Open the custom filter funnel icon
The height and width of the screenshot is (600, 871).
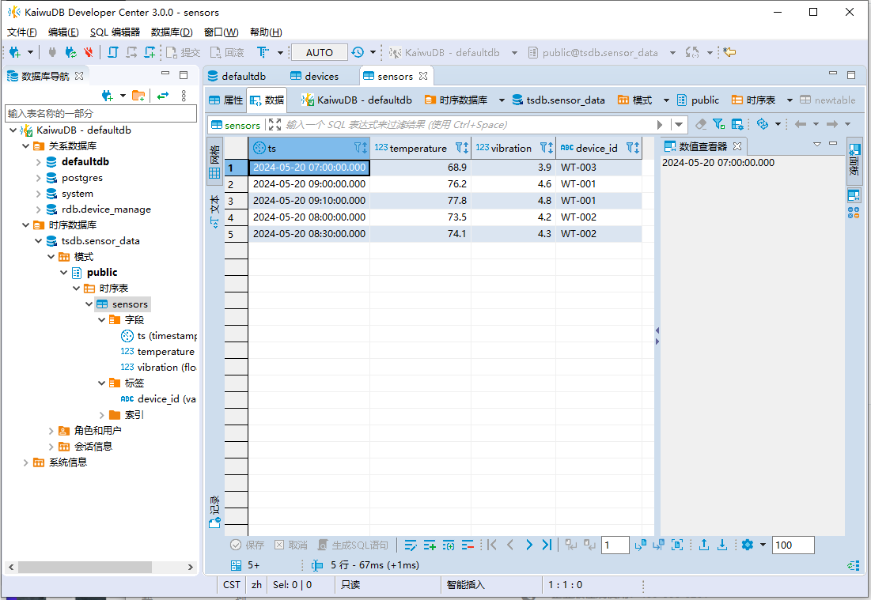click(x=719, y=124)
